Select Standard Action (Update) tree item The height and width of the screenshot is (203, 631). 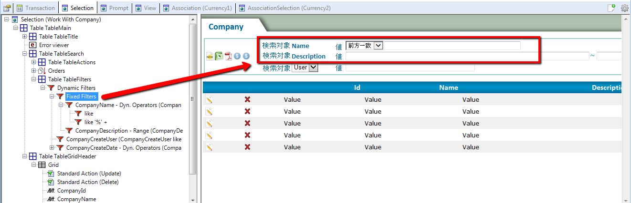pos(89,174)
